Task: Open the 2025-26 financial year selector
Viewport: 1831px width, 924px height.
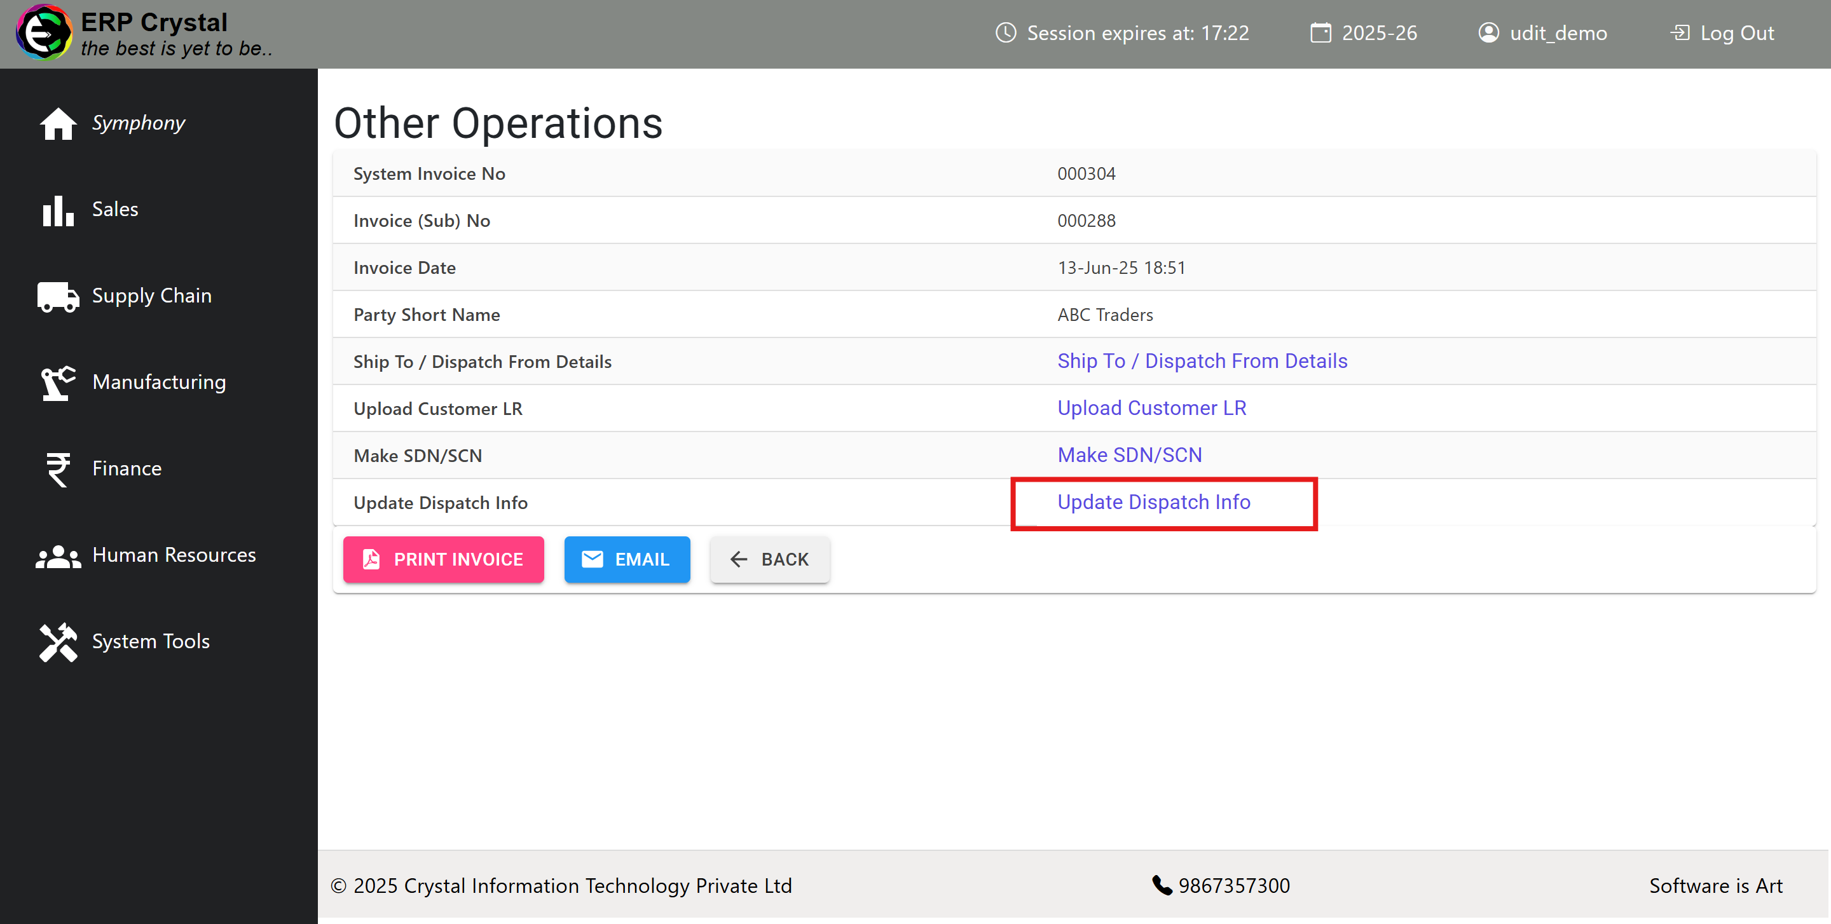Action: [x=1363, y=34]
